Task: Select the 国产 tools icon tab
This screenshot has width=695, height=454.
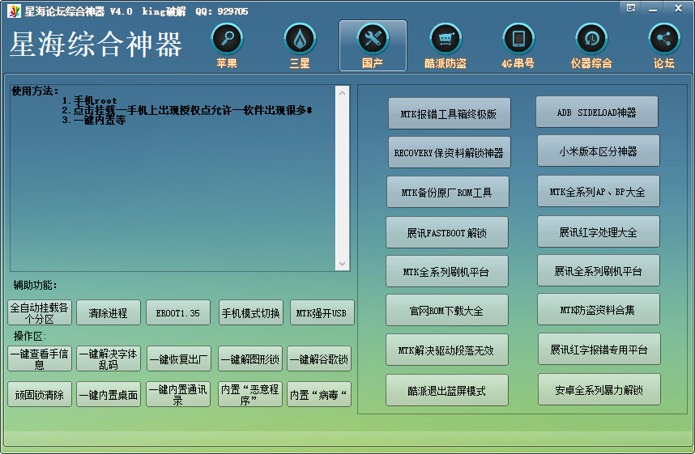Action: point(373,45)
